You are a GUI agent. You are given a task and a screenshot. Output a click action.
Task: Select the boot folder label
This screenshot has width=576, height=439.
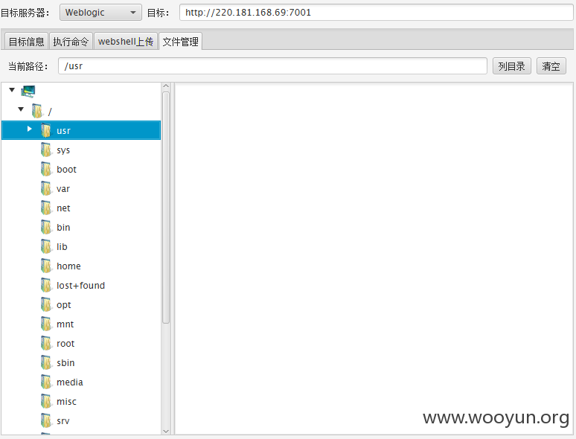pyautogui.click(x=66, y=170)
